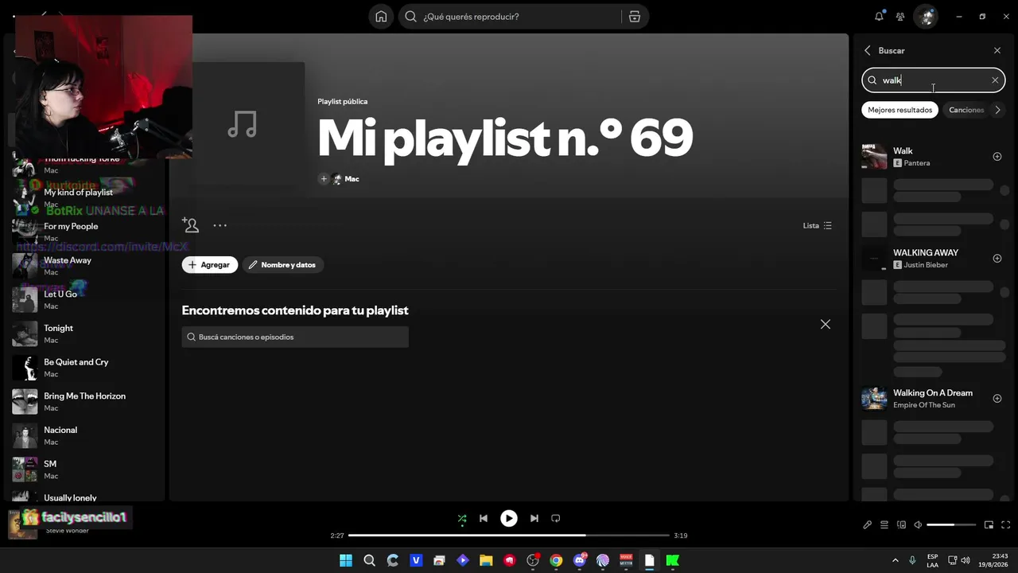1018x573 pixels.
Task: Open the Browse icon in top search bar
Action: pos(635,17)
